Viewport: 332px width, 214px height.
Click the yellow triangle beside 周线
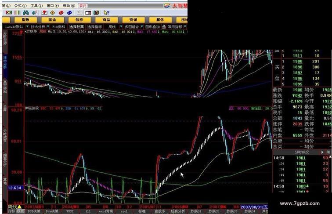pos(19,207)
